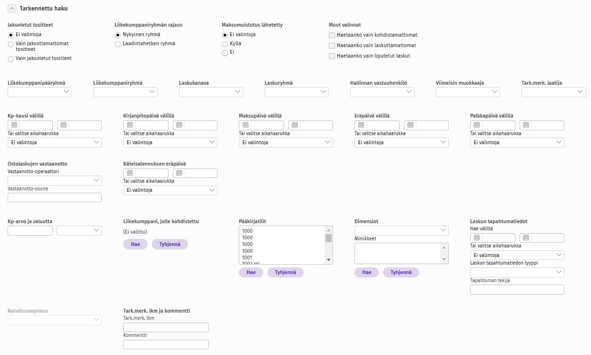Image resolution: width=591 pixels, height=355 pixels.
Task: Click Hae button under Pääkirjatilit
Action: tap(251, 272)
